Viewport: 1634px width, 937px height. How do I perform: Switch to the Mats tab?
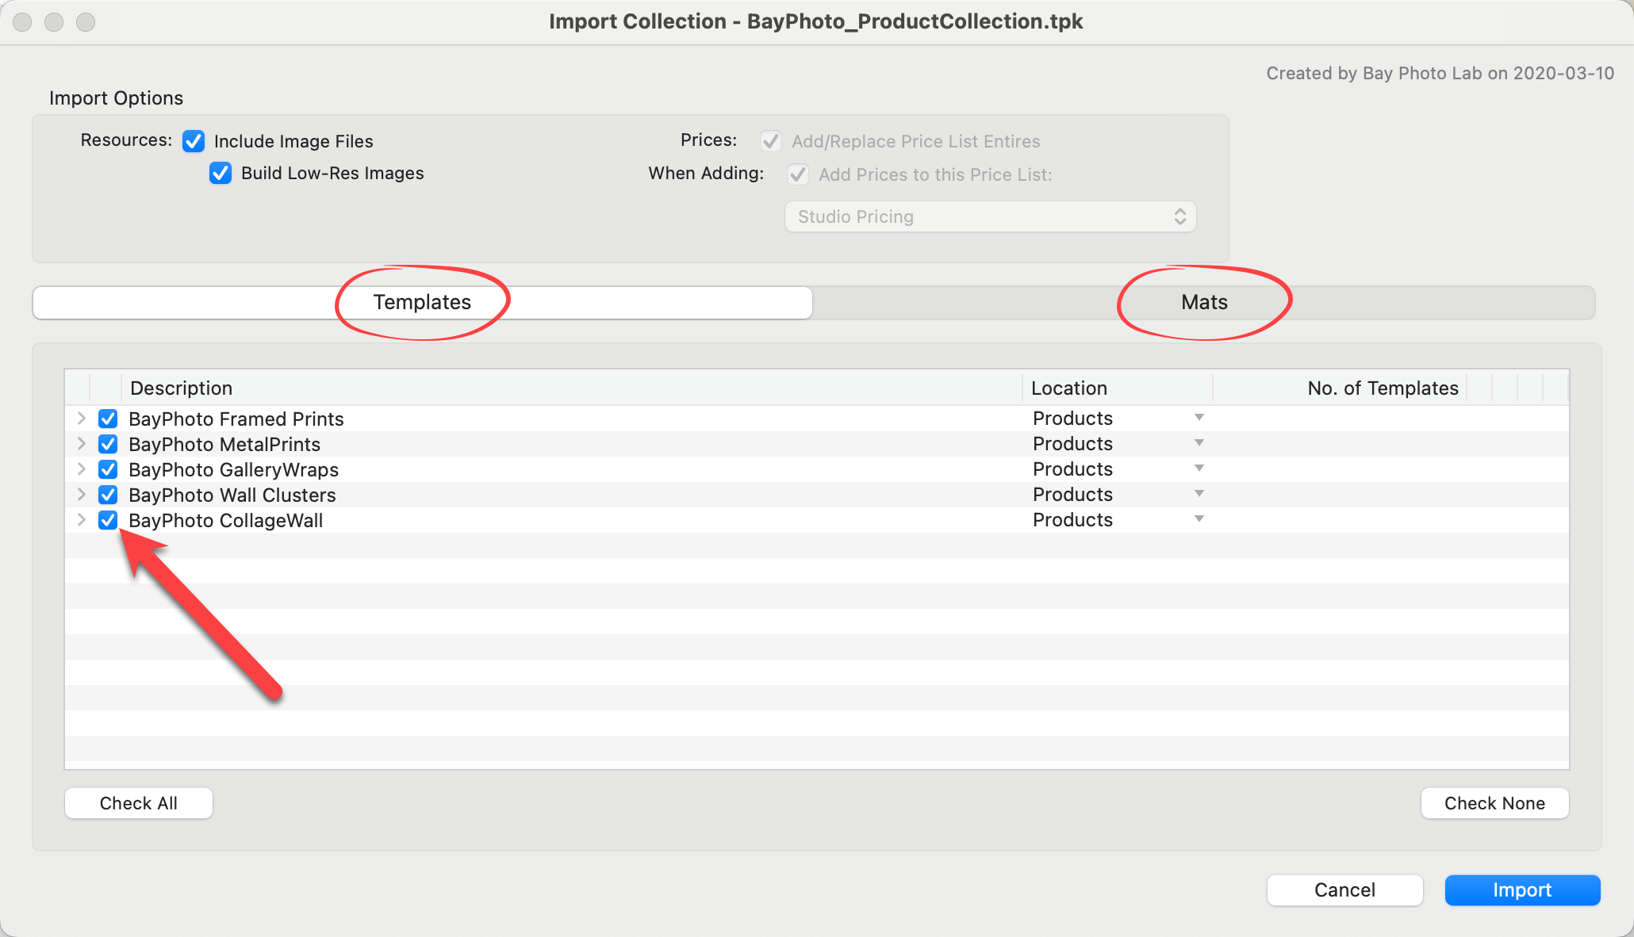(x=1203, y=302)
